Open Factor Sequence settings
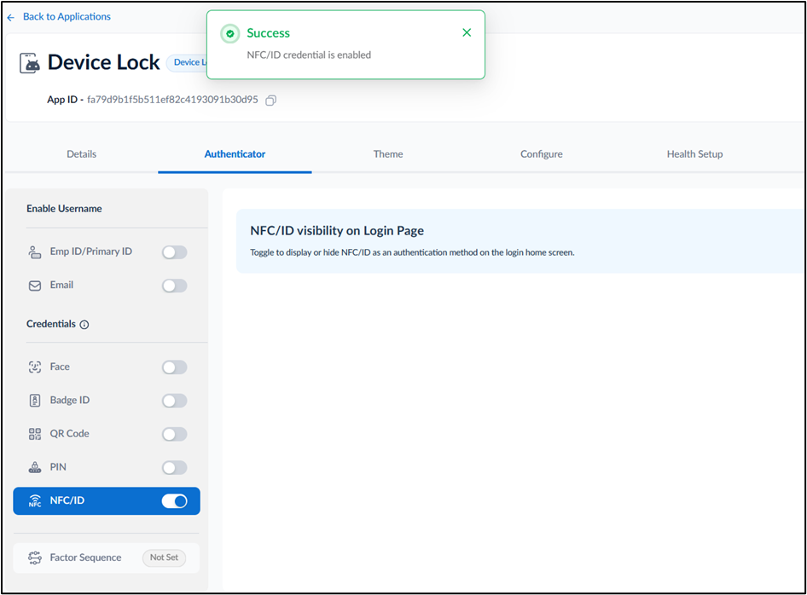Screen dimensions: 807x595 coord(107,558)
